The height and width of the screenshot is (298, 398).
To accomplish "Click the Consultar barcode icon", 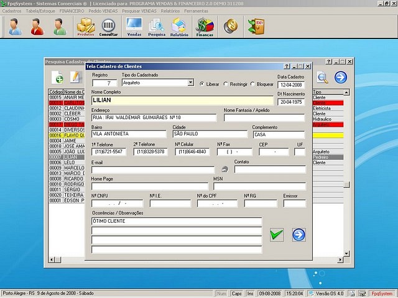I will (x=108, y=27).
